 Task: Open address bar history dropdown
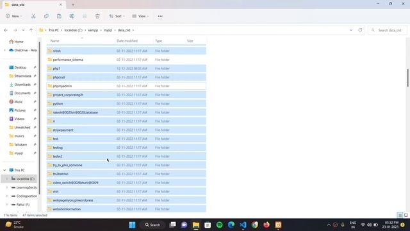351,30
